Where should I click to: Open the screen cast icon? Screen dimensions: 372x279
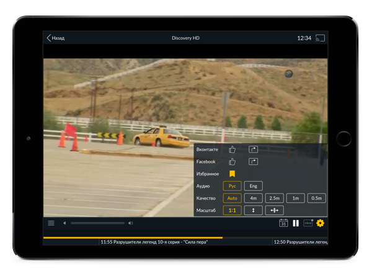(x=320, y=38)
